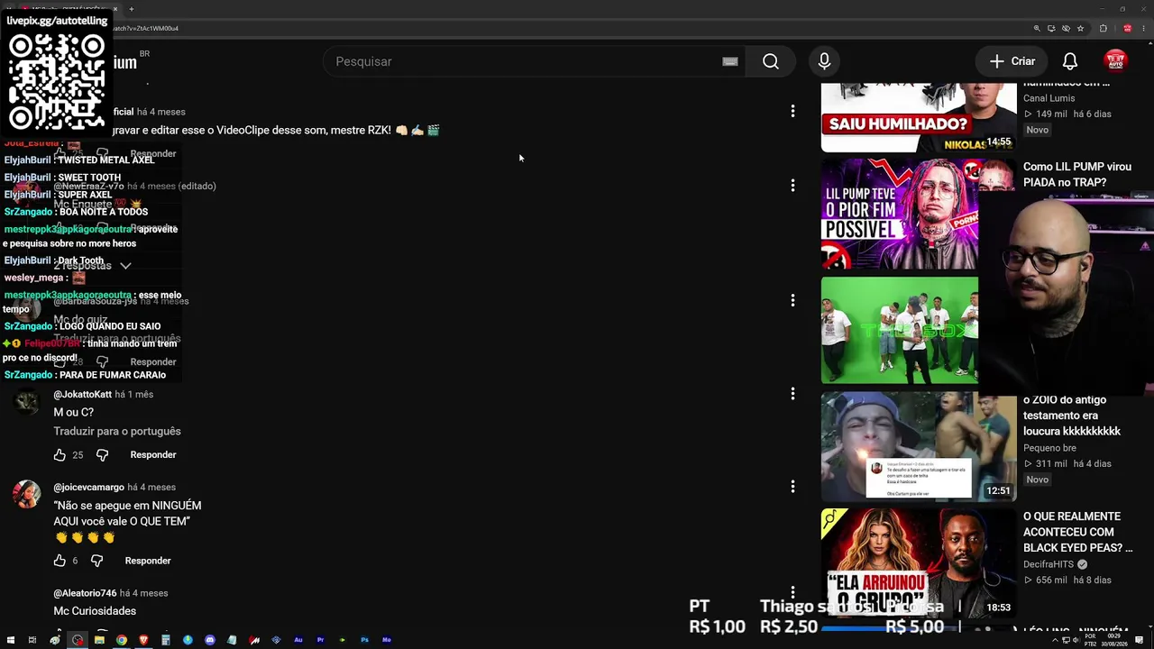Image resolution: width=1154 pixels, height=649 pixels.
Task: Open the @joicevcamargo channel link
Action: pos(89,488)
